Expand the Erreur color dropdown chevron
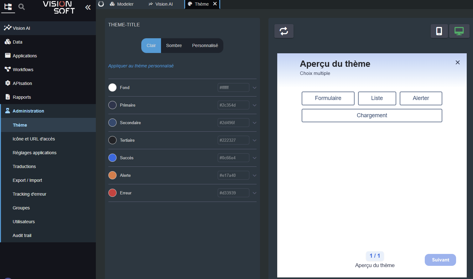473x279 pixels. pyautogui.click(x=254, y=193)
